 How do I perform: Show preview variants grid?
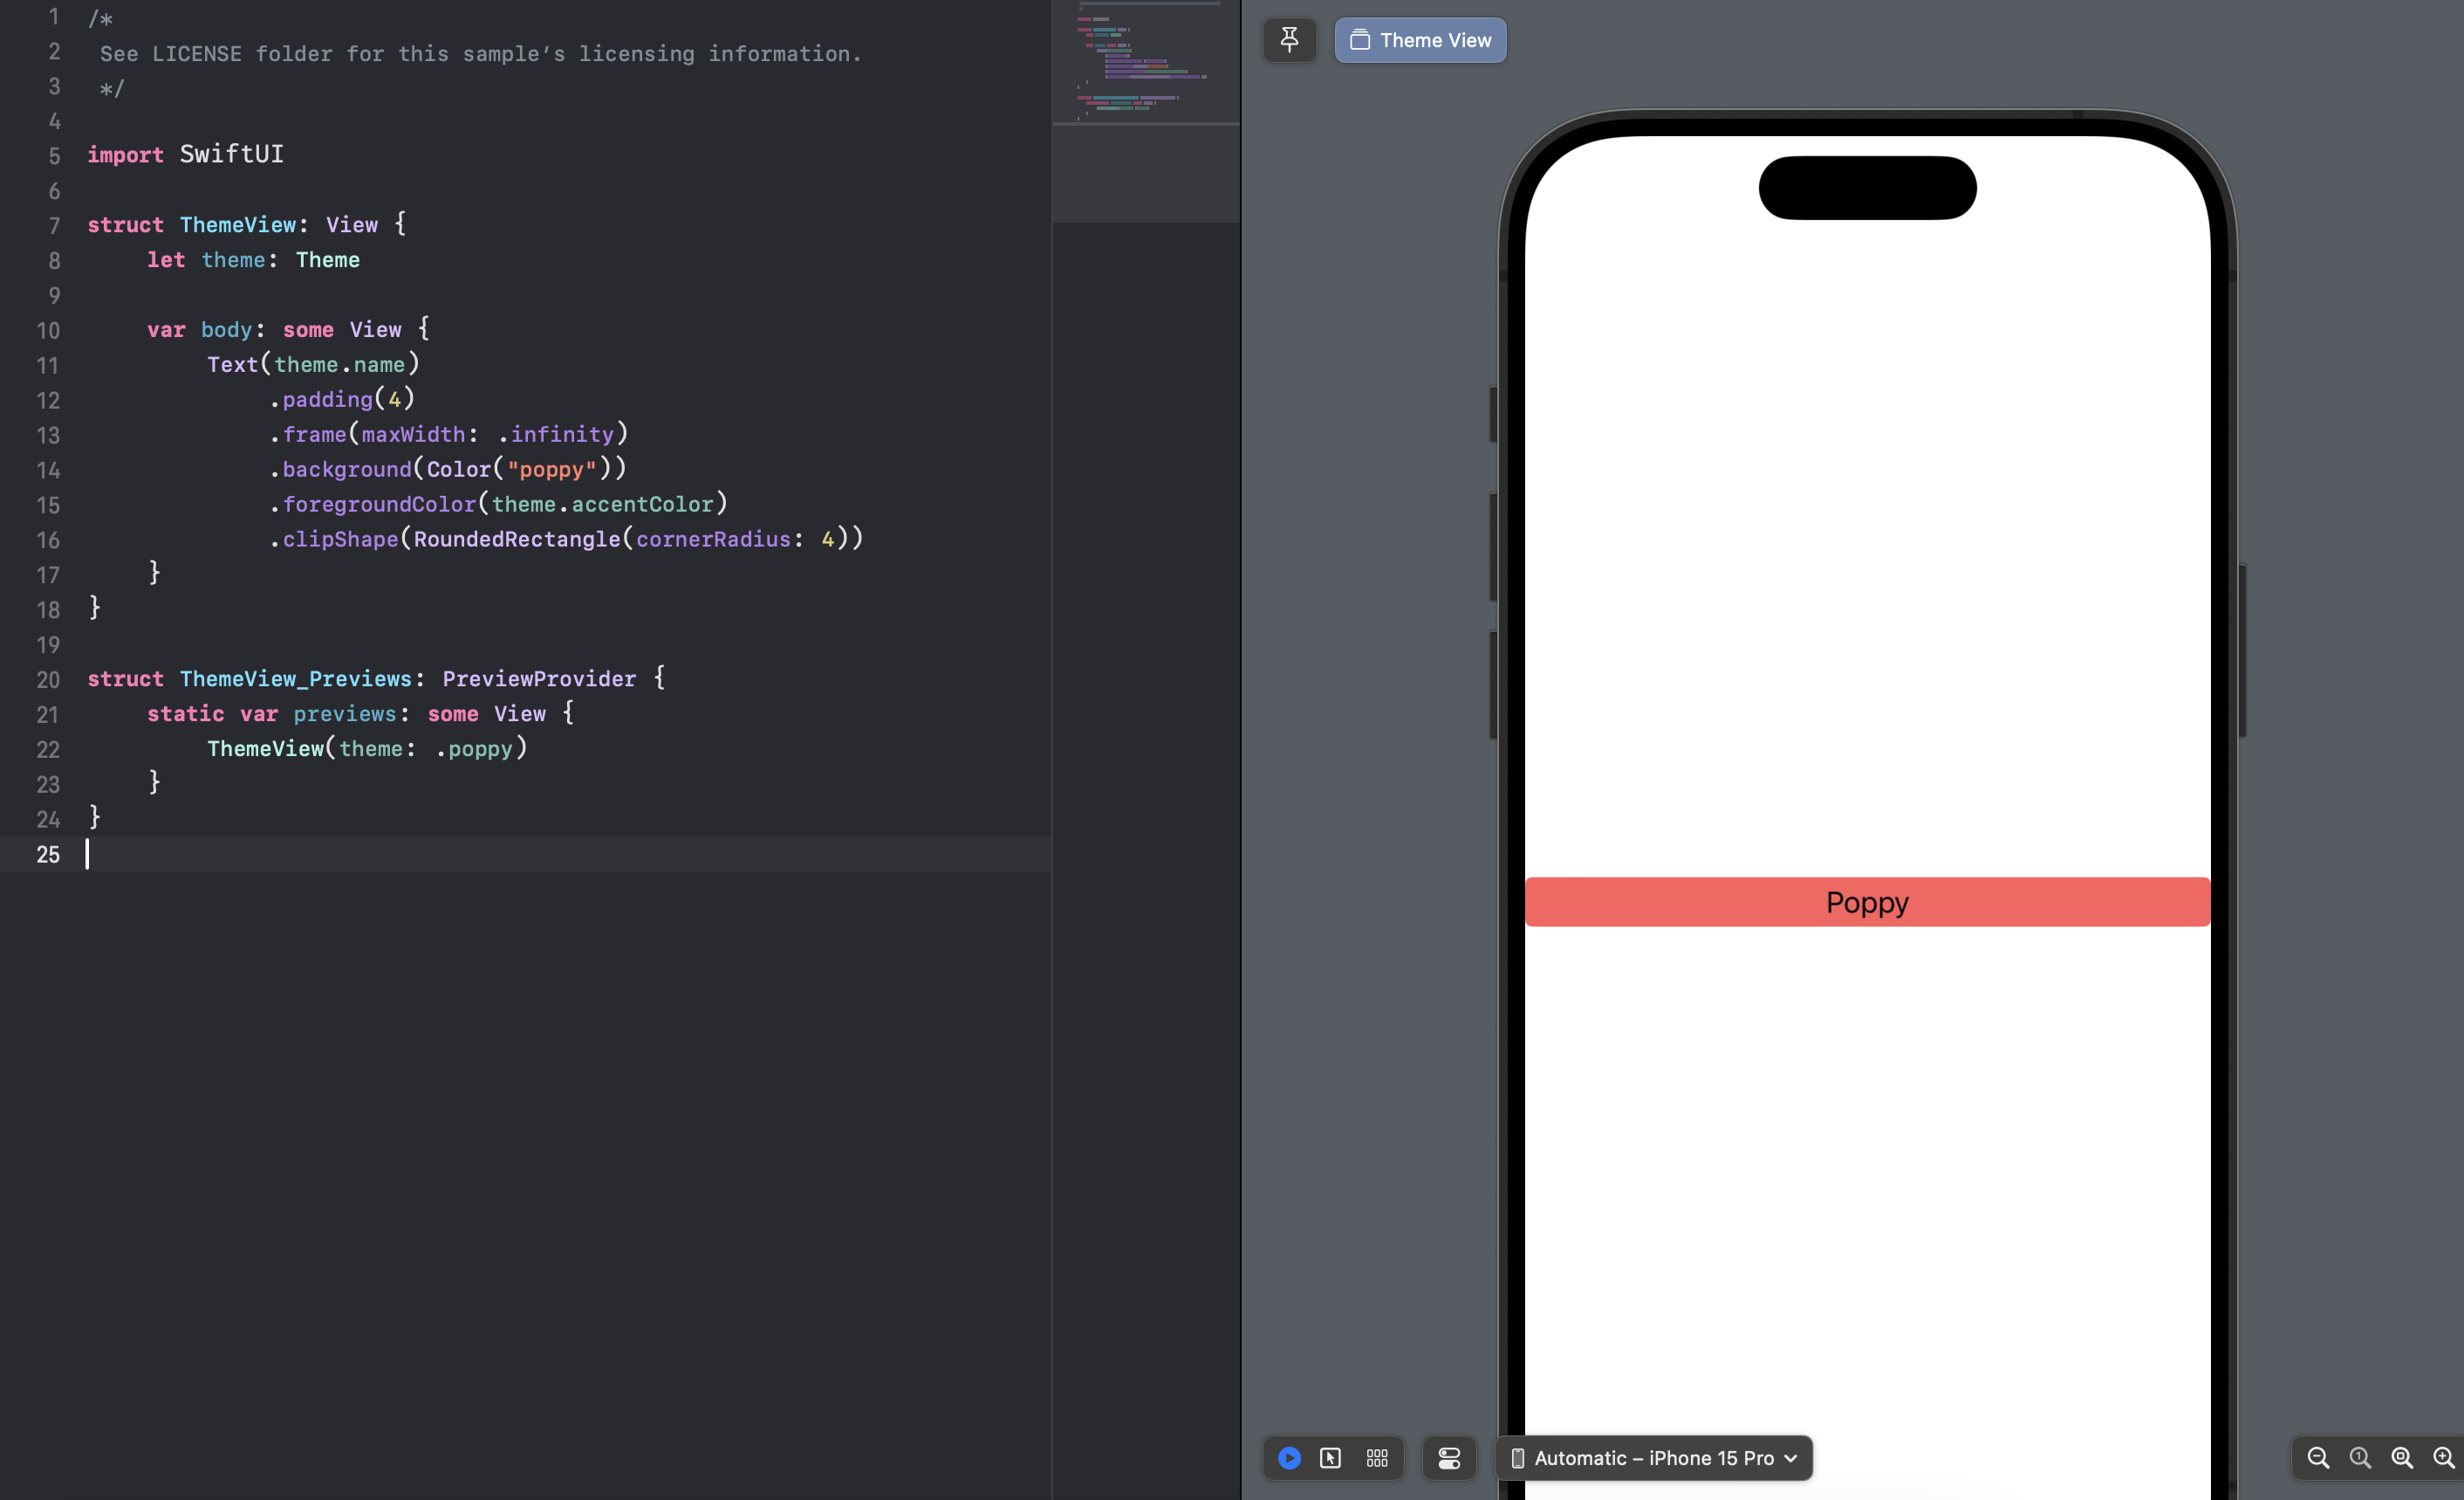pyautogui.click(x=1377, y=1458)
